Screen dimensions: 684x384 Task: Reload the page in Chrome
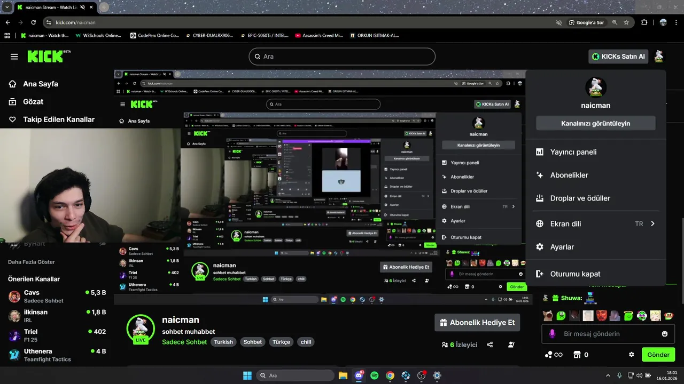(33, 22)
